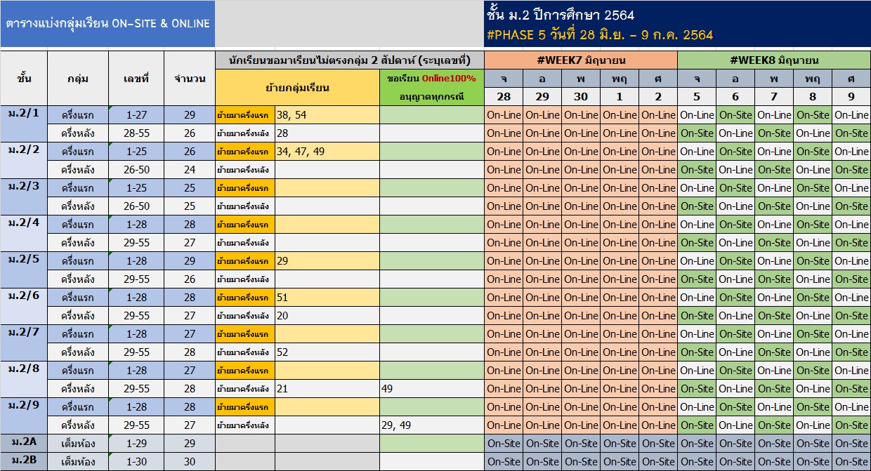871x471 pixels.
Task: Click the "ม.2/4" class cell
Action: [x=24, y=233]
